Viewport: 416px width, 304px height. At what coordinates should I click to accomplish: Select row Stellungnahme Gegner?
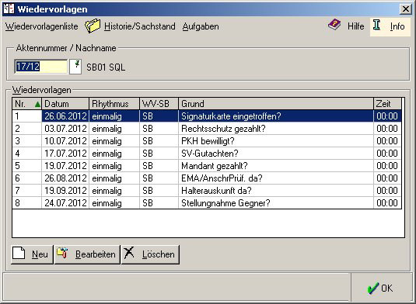[207, 203]
